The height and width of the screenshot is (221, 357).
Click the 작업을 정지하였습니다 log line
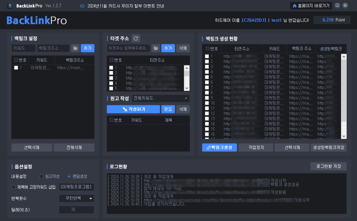pos(146,204)
